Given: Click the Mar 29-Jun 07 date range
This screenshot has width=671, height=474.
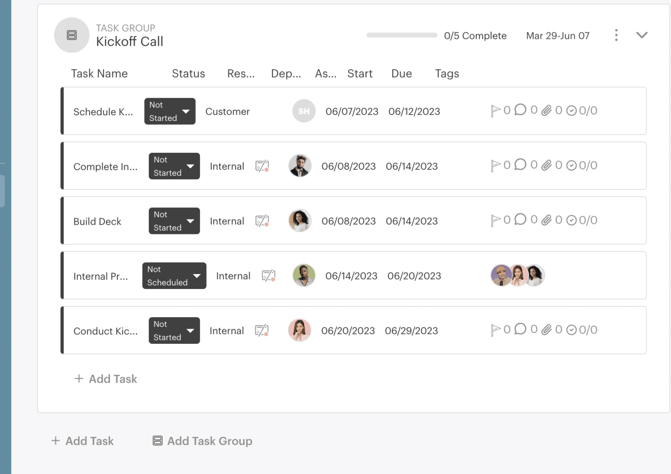Looking at the screenshot, I should point(558,35).
